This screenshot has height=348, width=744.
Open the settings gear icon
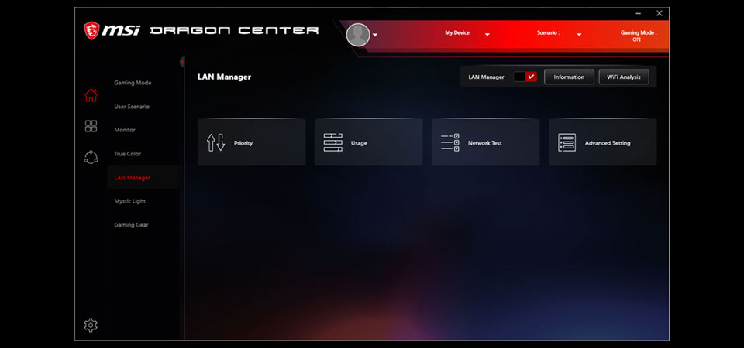tap(91, 326)
